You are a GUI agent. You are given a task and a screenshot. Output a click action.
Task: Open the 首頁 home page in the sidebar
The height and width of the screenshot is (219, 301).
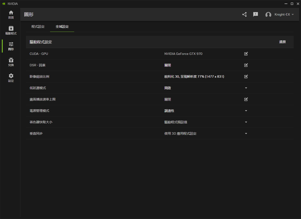[11, 15]
